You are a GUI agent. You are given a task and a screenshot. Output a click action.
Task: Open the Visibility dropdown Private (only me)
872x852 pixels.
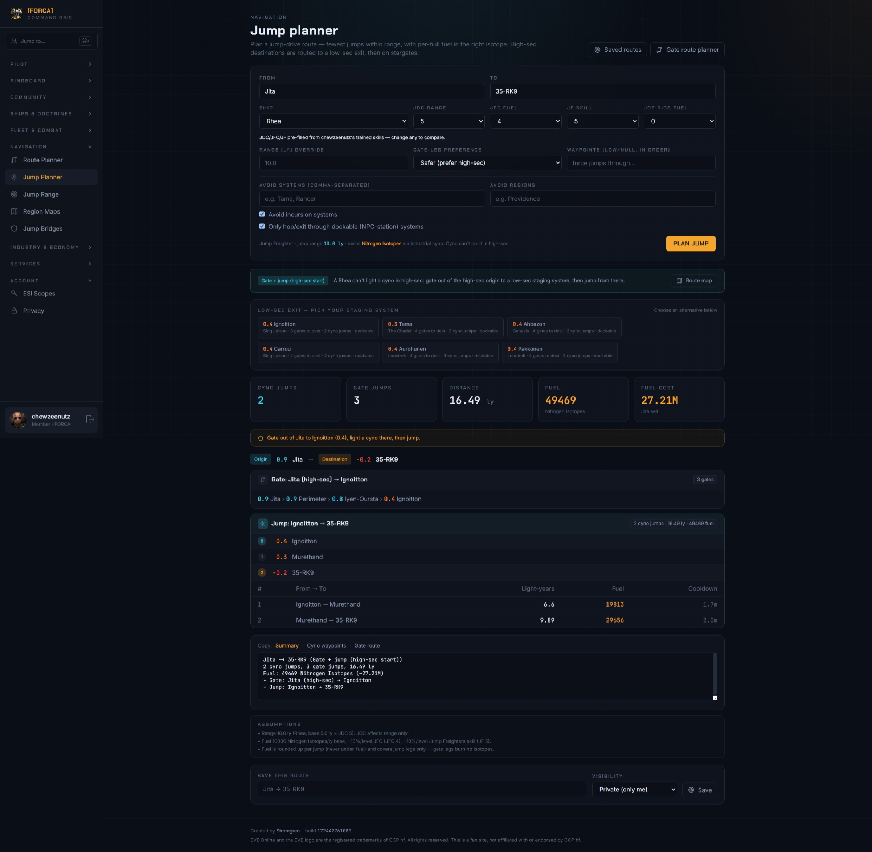(x=635, y=790)
